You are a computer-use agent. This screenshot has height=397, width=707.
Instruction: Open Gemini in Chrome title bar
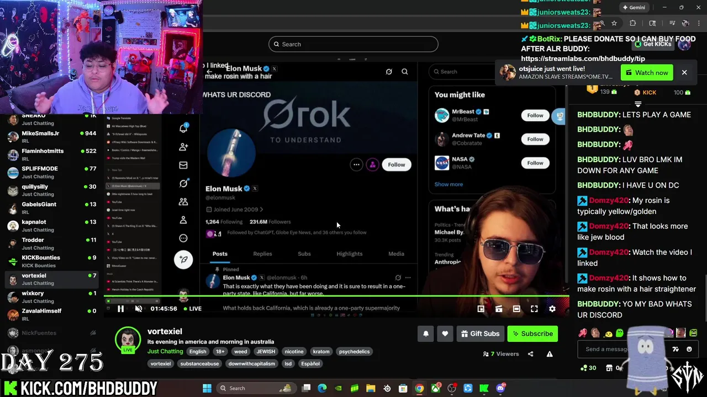tap(634, 8)
